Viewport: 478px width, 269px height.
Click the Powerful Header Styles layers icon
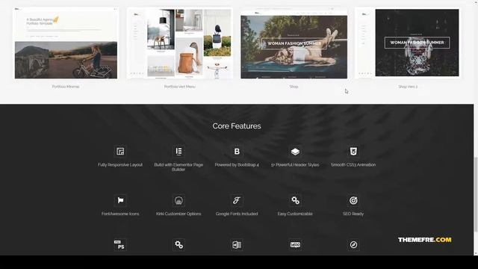(295, 151)
